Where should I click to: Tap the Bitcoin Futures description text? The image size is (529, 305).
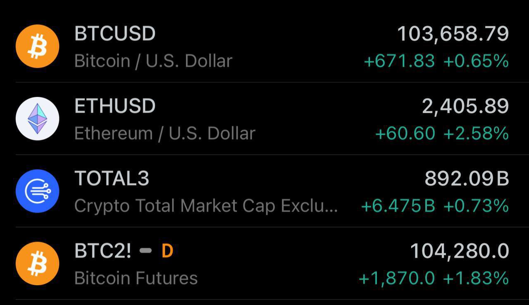pyautogui.click(x=136, y=279)
